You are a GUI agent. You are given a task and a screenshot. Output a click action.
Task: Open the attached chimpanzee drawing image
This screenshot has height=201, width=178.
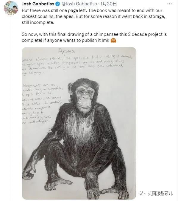79,123
